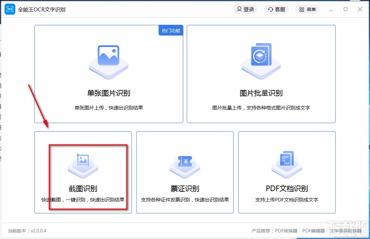370x239 pixels.
Task: Click the OCR app logo icon
Action: click(10, 9)
